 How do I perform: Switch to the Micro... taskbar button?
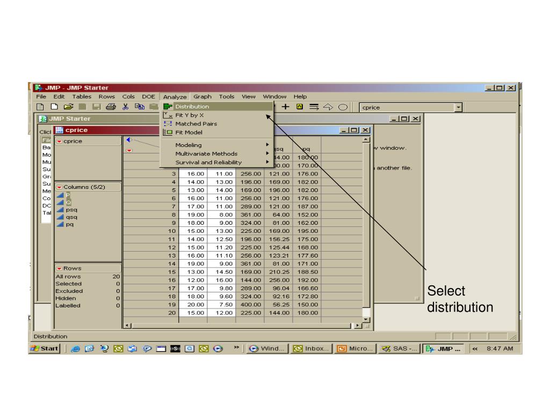point(354,349)
